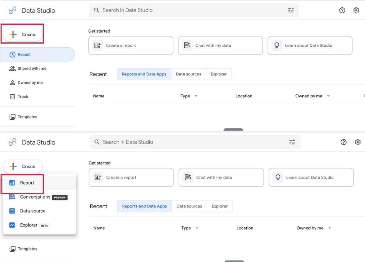Open the Help icon in lower screenshot
This screenshot has height=262, width=365.
tap(343, 142)
